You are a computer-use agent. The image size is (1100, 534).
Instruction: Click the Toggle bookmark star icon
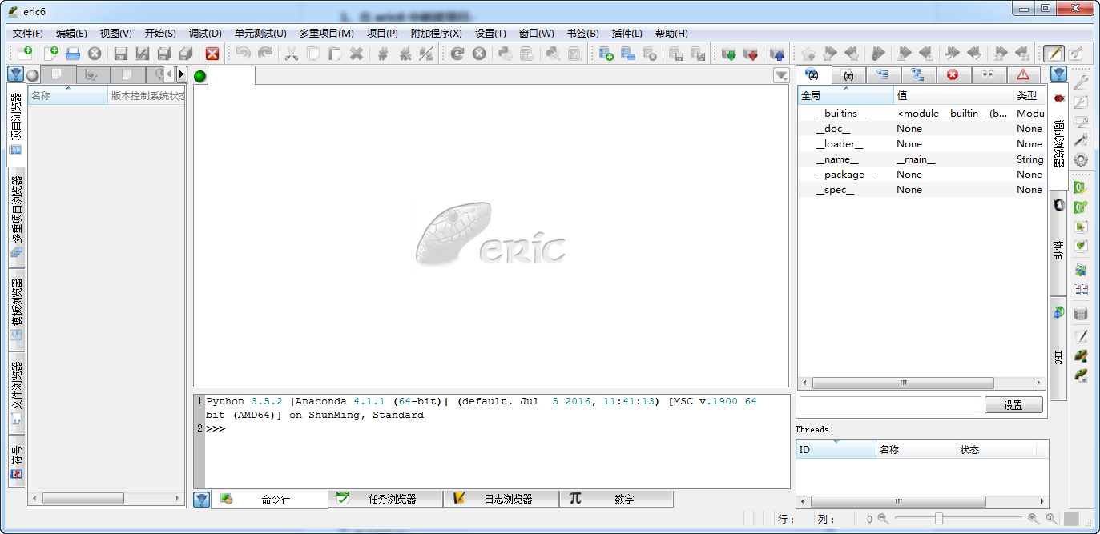[x=808, y=54]
